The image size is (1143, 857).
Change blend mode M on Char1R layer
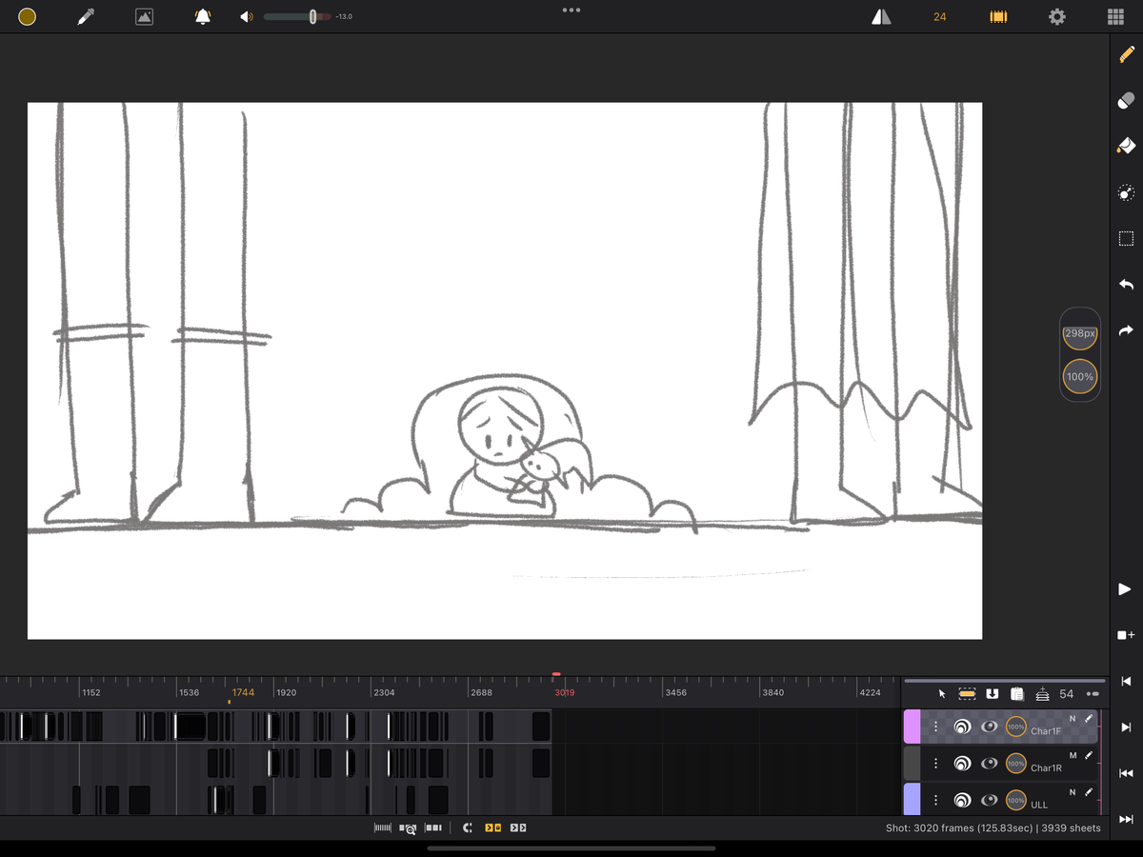pyautogui.click(x=1073, y=755)
